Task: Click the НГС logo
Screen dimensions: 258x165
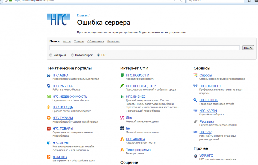Action: tap(58, 20)
